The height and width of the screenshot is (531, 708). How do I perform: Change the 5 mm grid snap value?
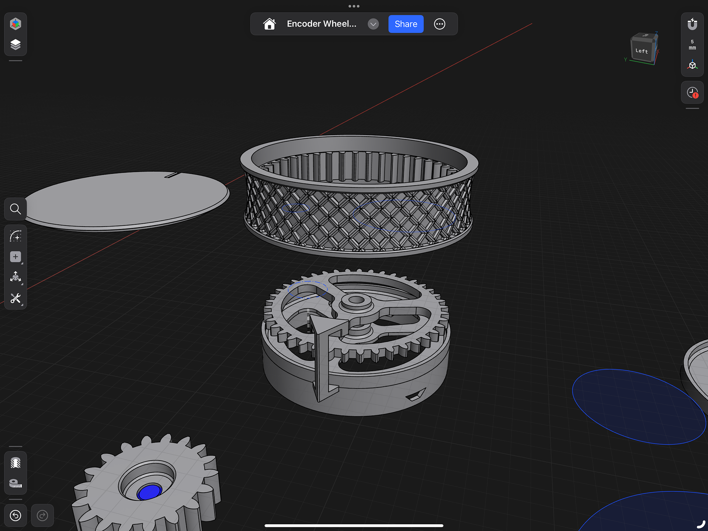(693, 45)
